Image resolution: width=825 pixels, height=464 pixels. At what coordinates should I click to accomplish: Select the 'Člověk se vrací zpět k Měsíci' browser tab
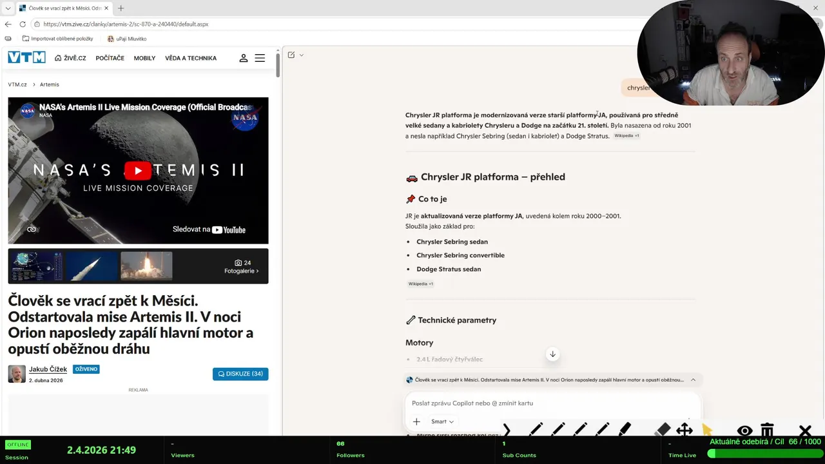[x=64, y=8]
